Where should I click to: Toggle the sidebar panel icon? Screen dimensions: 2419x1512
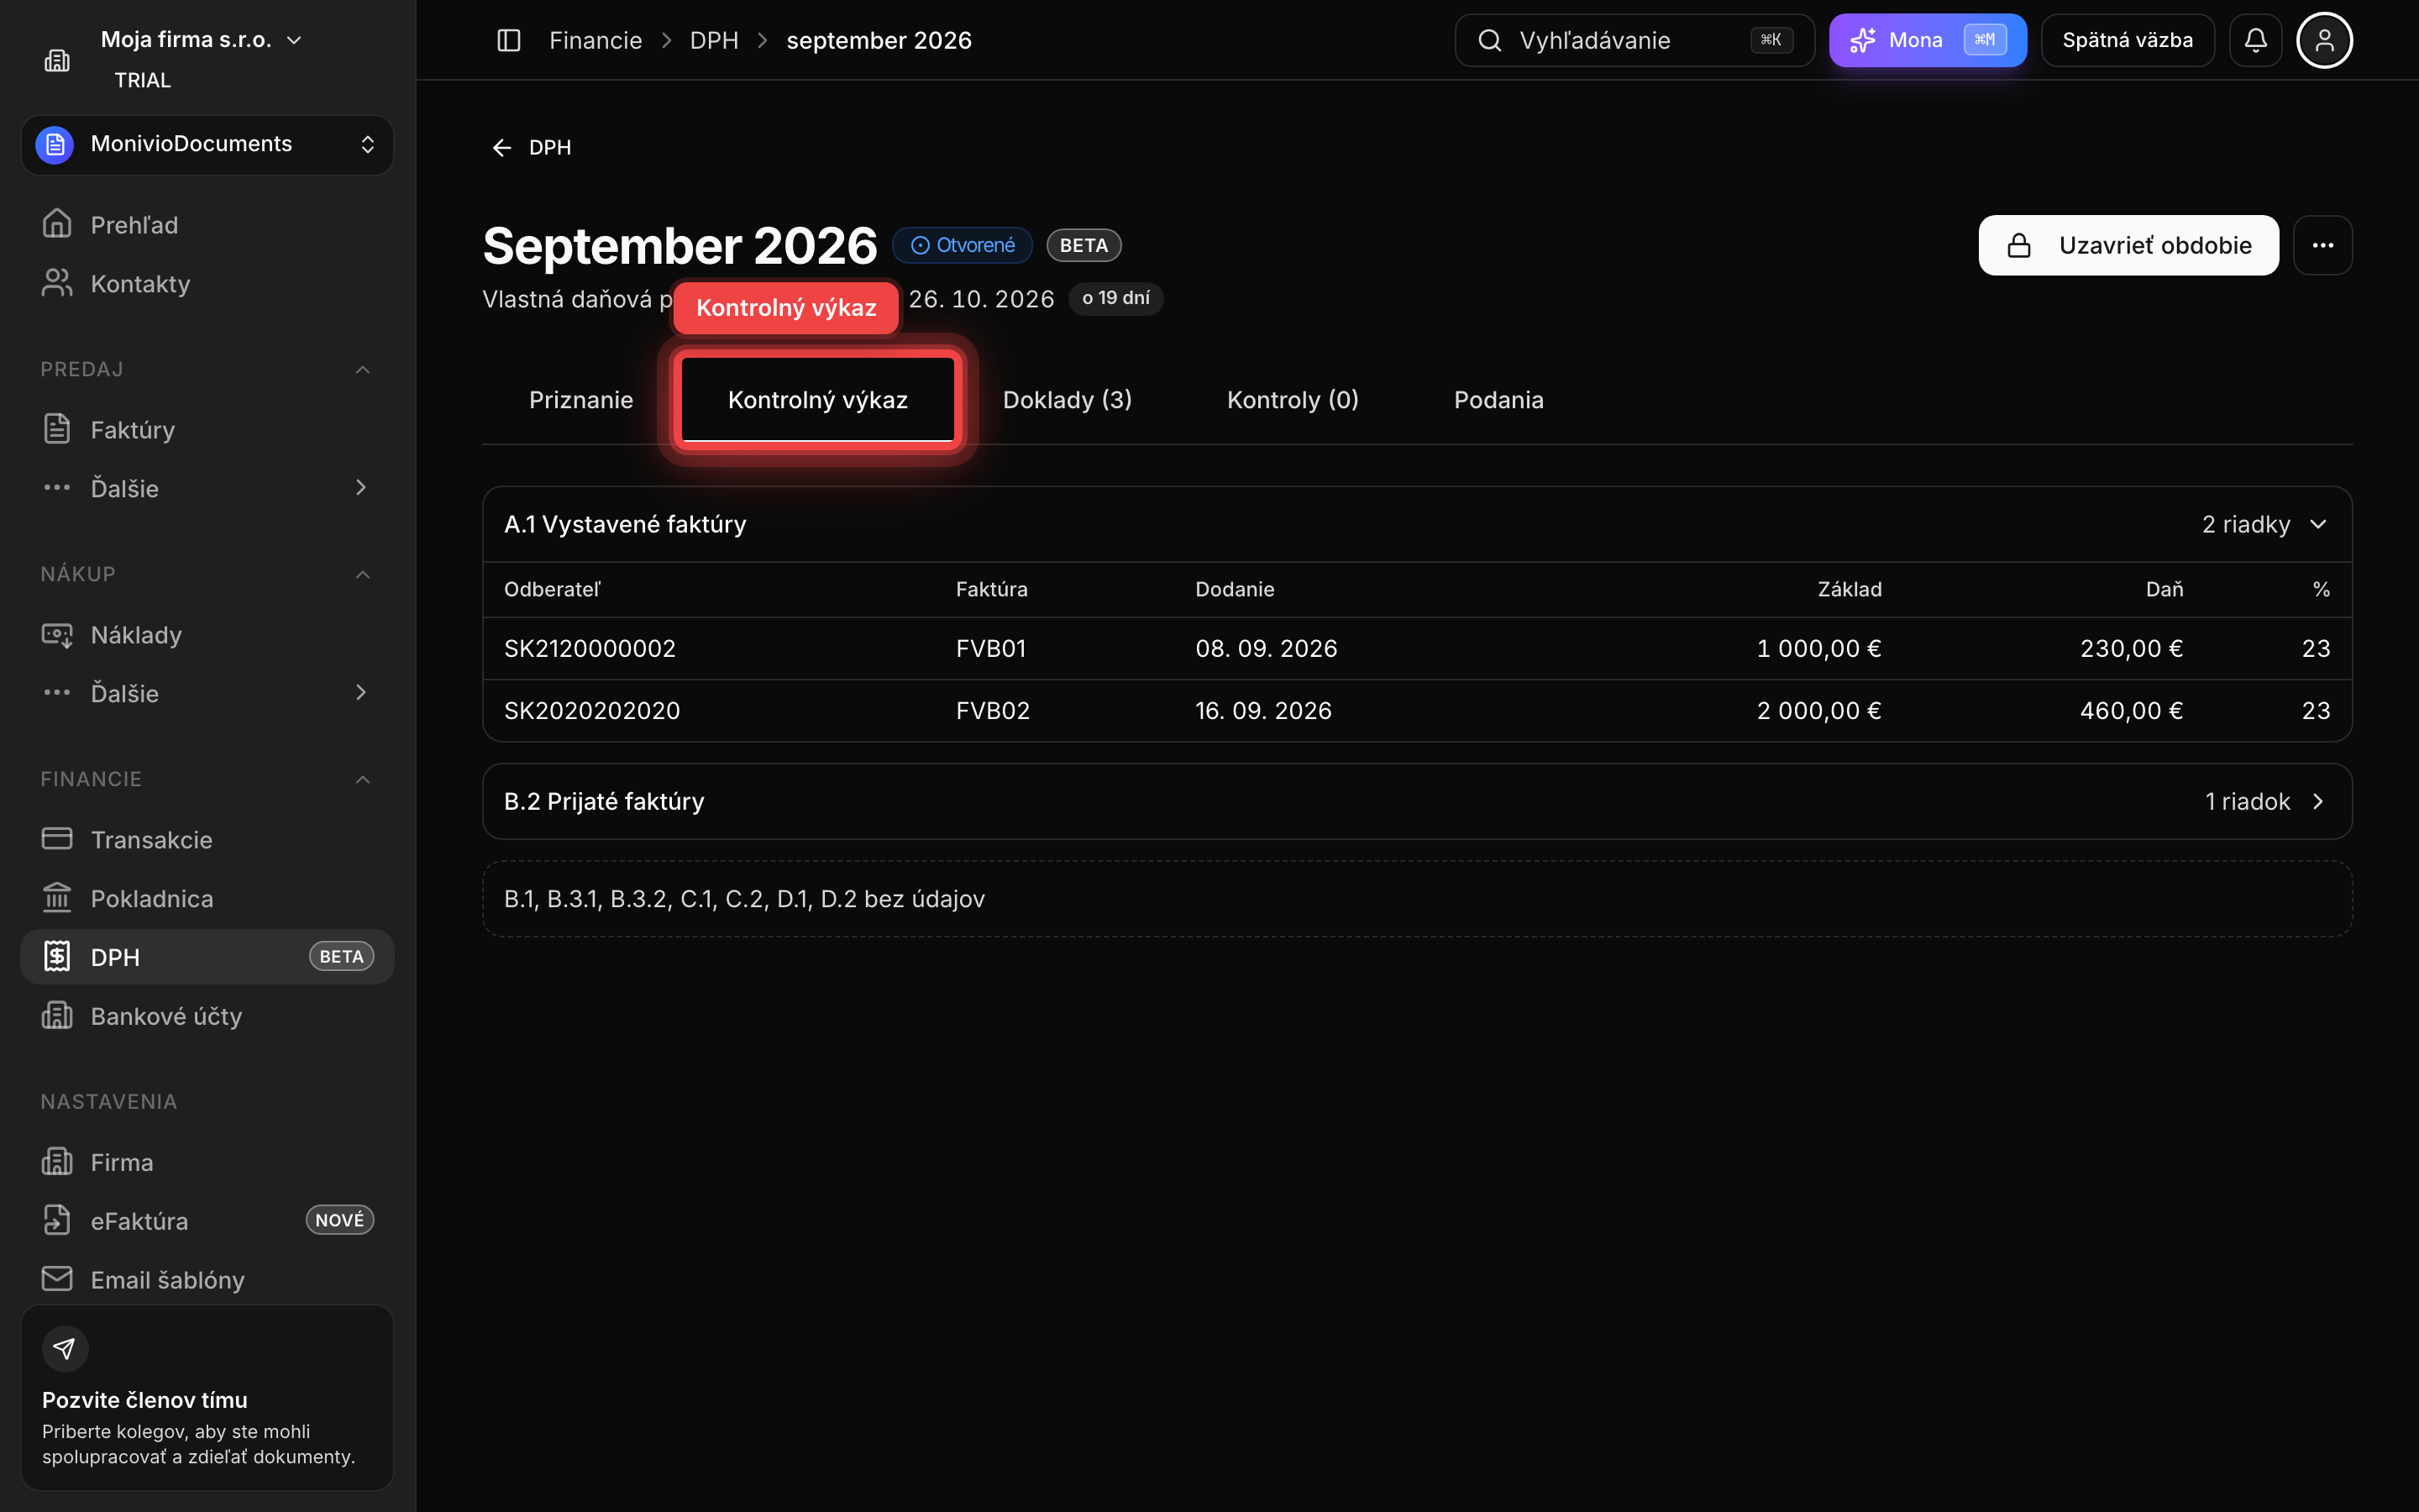[x=509, y=40]
